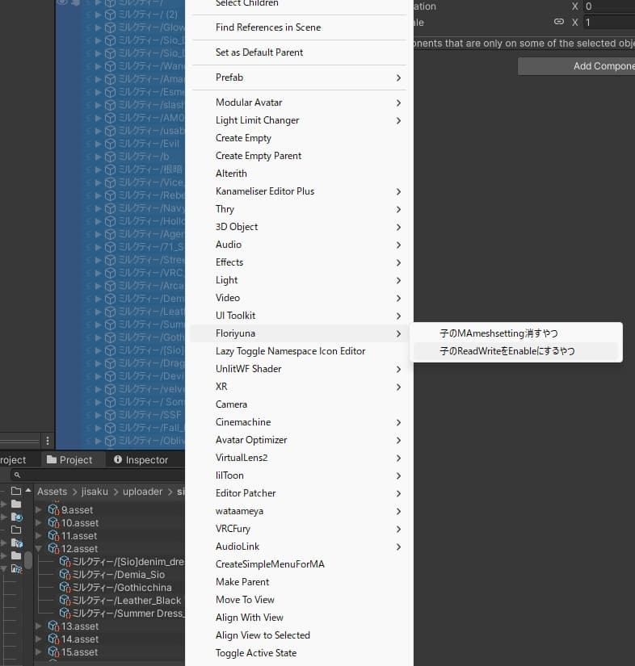Expand the 13.asset foldout arrow
Screen dimensions: 635x666
click(39, 626)
